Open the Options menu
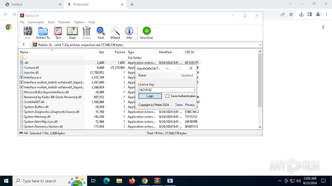Viewport: 332px width, 186px height. [80, 22]
